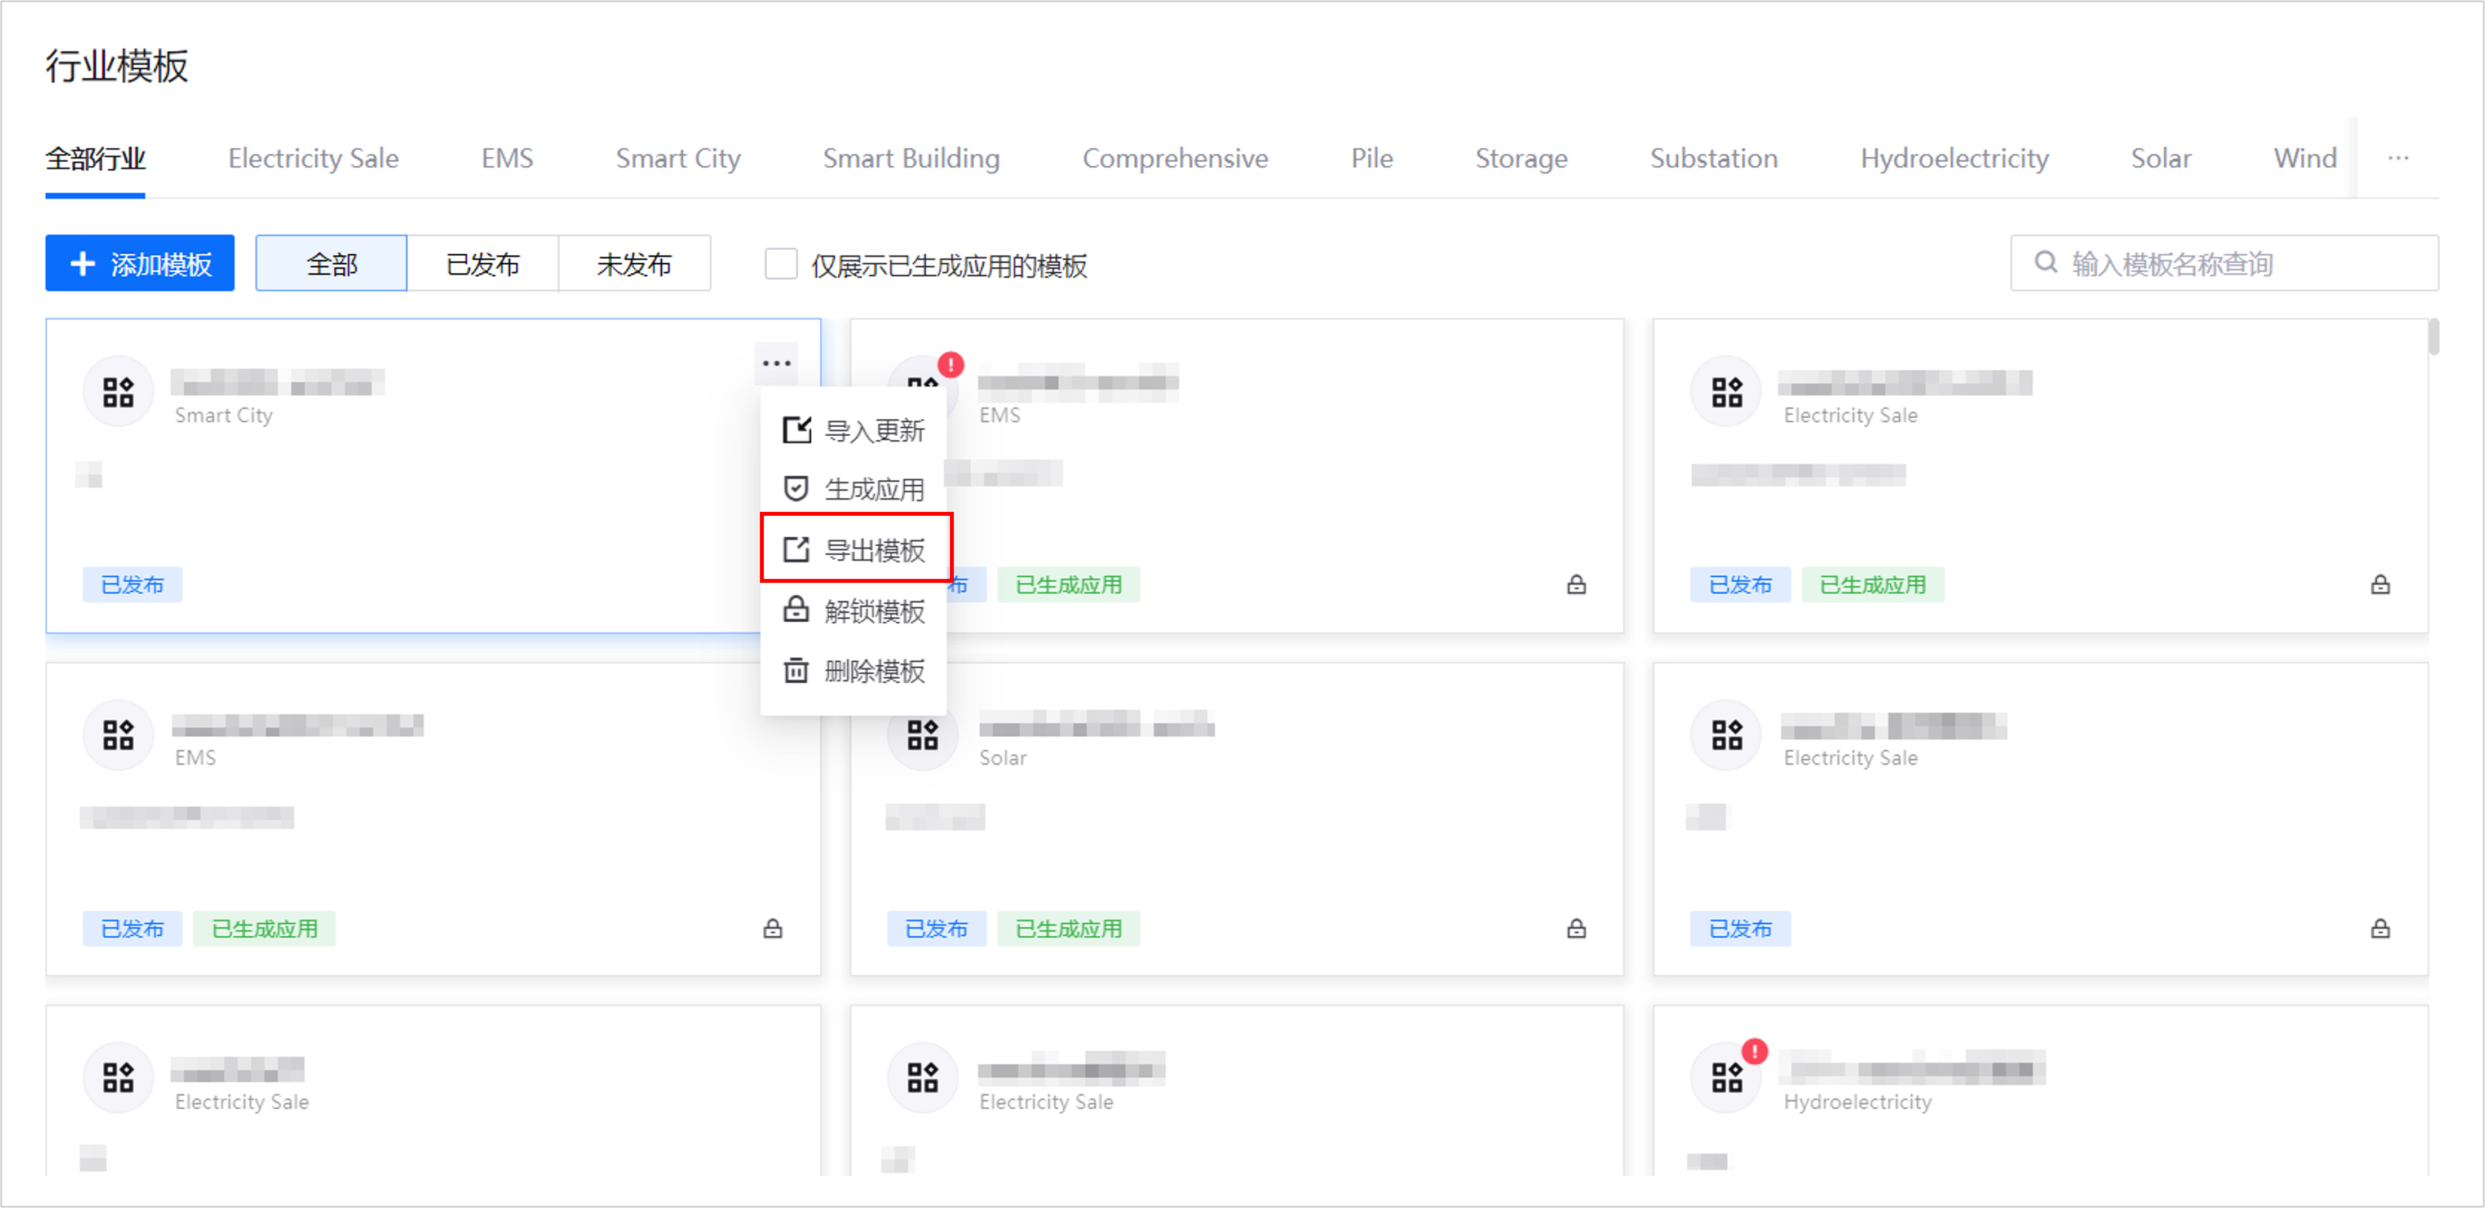The width and height of the screenshot is (2485, 1208).
Task: Click 已发布 tag on second-row EMS card
Action: click(x=132, y=929)
